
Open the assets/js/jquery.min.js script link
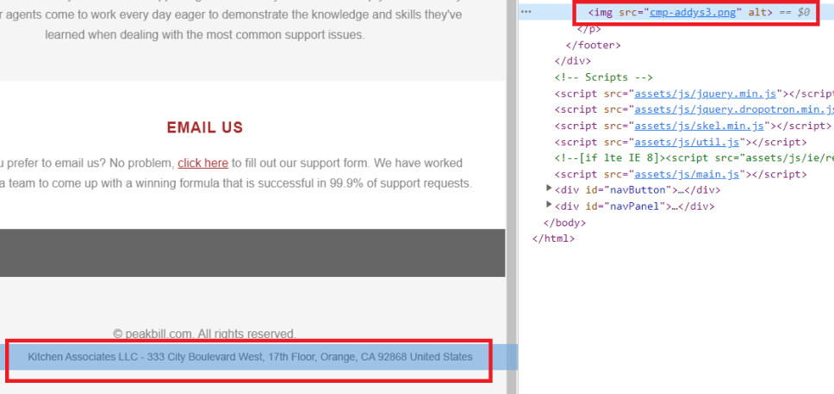706,94
